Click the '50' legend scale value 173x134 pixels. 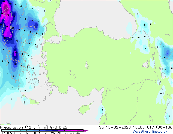pyautogui.click(x=84, y=133)
